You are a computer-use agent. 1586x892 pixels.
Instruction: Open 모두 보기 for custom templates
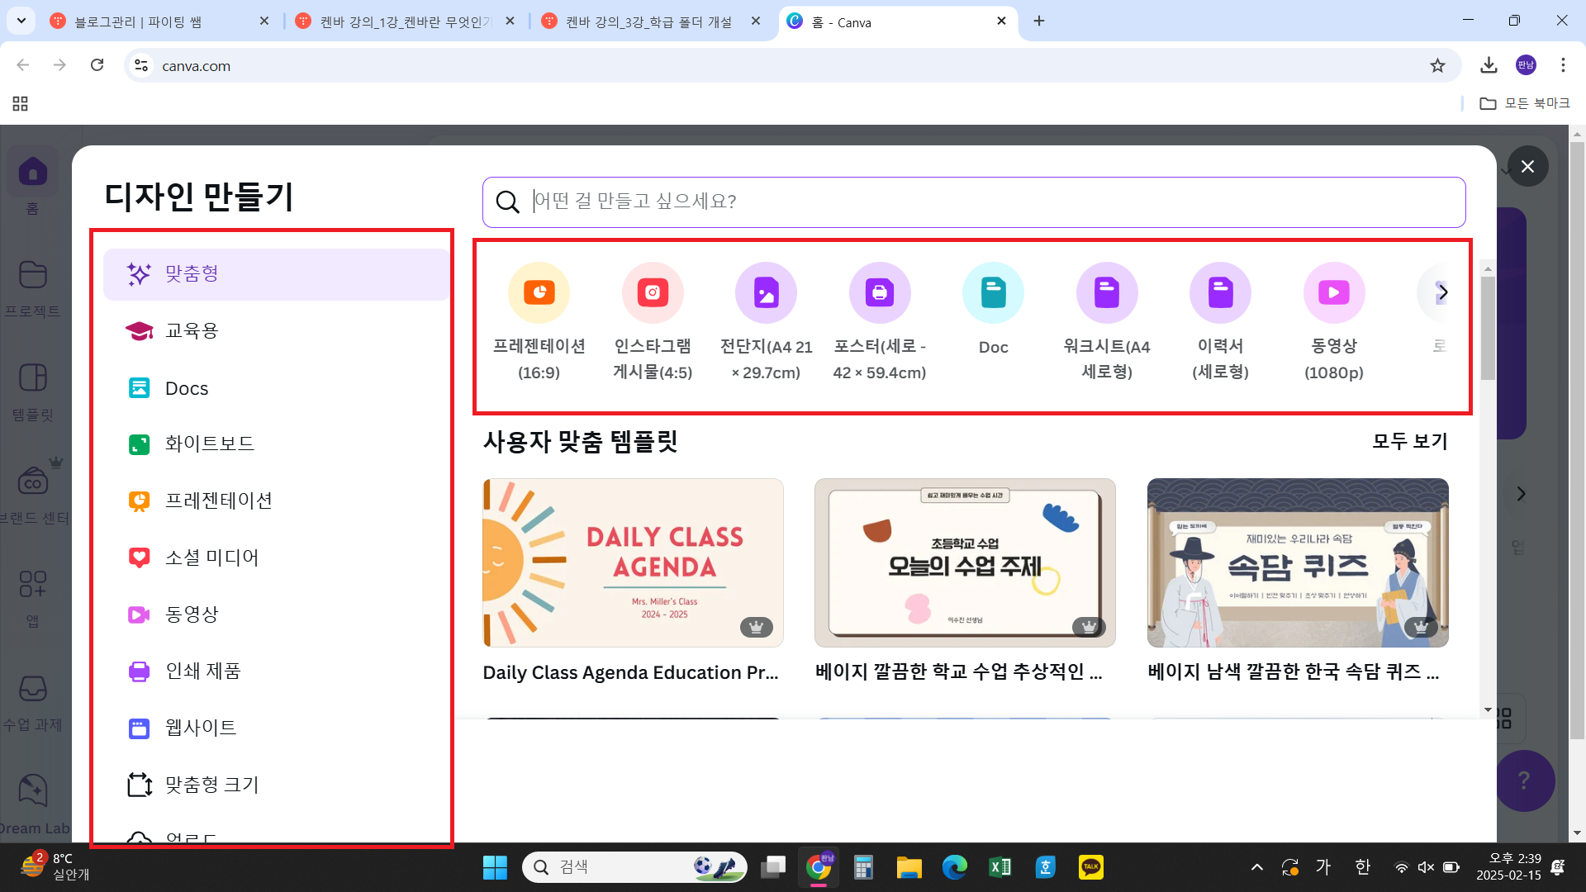[x=1410, y=441]
